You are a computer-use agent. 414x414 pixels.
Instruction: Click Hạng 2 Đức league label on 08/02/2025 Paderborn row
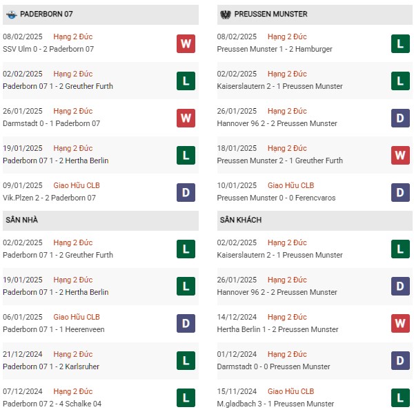pyautogui.click(x=72, y=37)
